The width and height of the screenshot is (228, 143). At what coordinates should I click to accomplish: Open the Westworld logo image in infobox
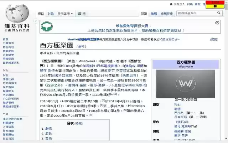[186, 84]
